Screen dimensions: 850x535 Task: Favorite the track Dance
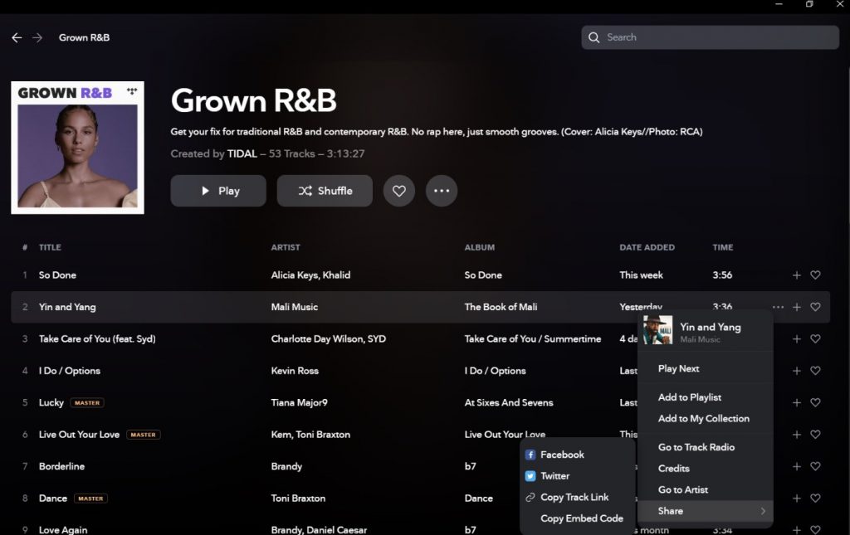pyautogui.click(x=815, y=499)
